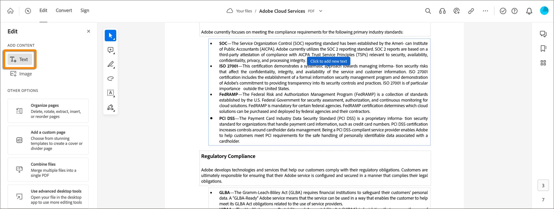The height and width of the screenshot is (209, 554).
Task: Open the Your files breadcrumb
Action: point(244,11)
